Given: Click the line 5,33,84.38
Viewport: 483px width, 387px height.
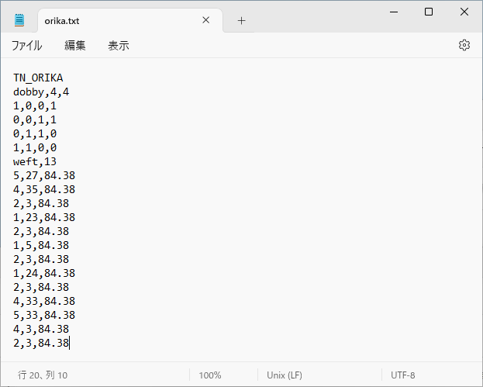Looking at the screenshot, I should [x=44, y=315].
